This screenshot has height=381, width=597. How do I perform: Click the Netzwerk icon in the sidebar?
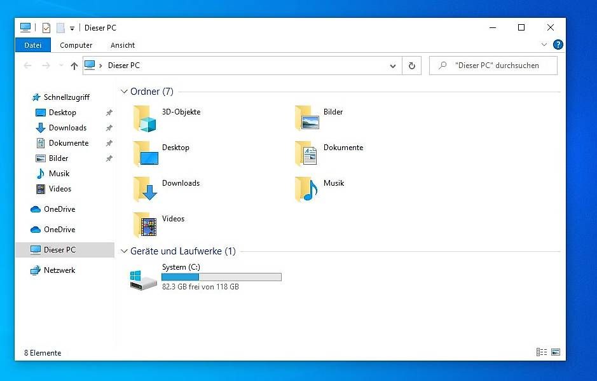point(36,270)
